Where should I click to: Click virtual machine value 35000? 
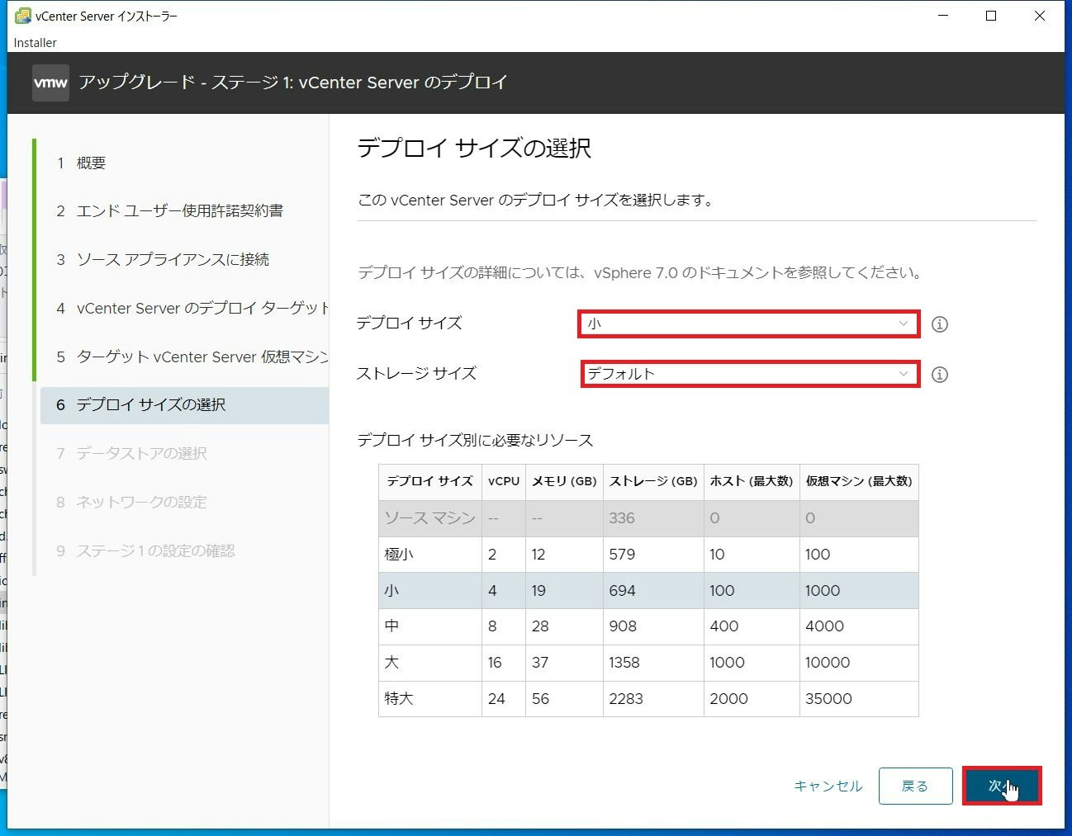coord(828,699)
